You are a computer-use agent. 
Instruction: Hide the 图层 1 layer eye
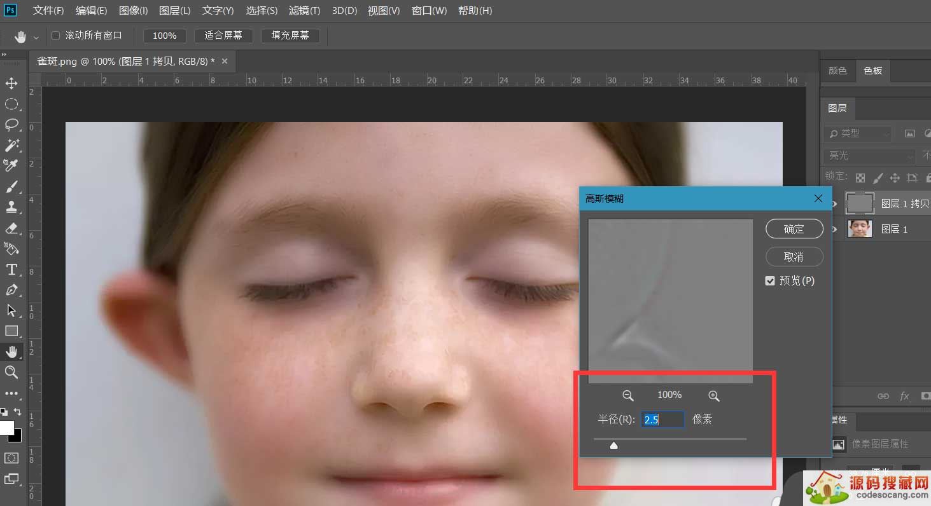(x=835, y=229)
